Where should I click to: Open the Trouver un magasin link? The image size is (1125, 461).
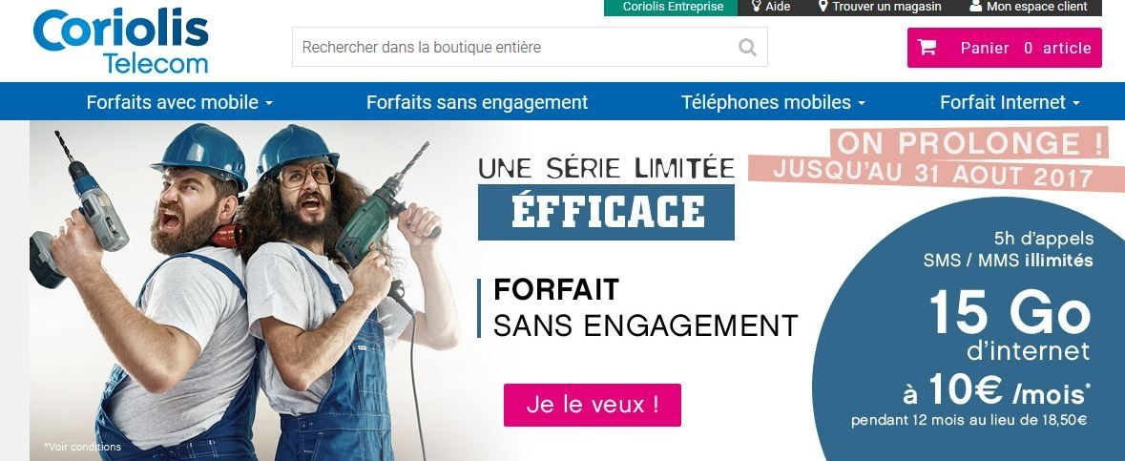coord(886,7)
